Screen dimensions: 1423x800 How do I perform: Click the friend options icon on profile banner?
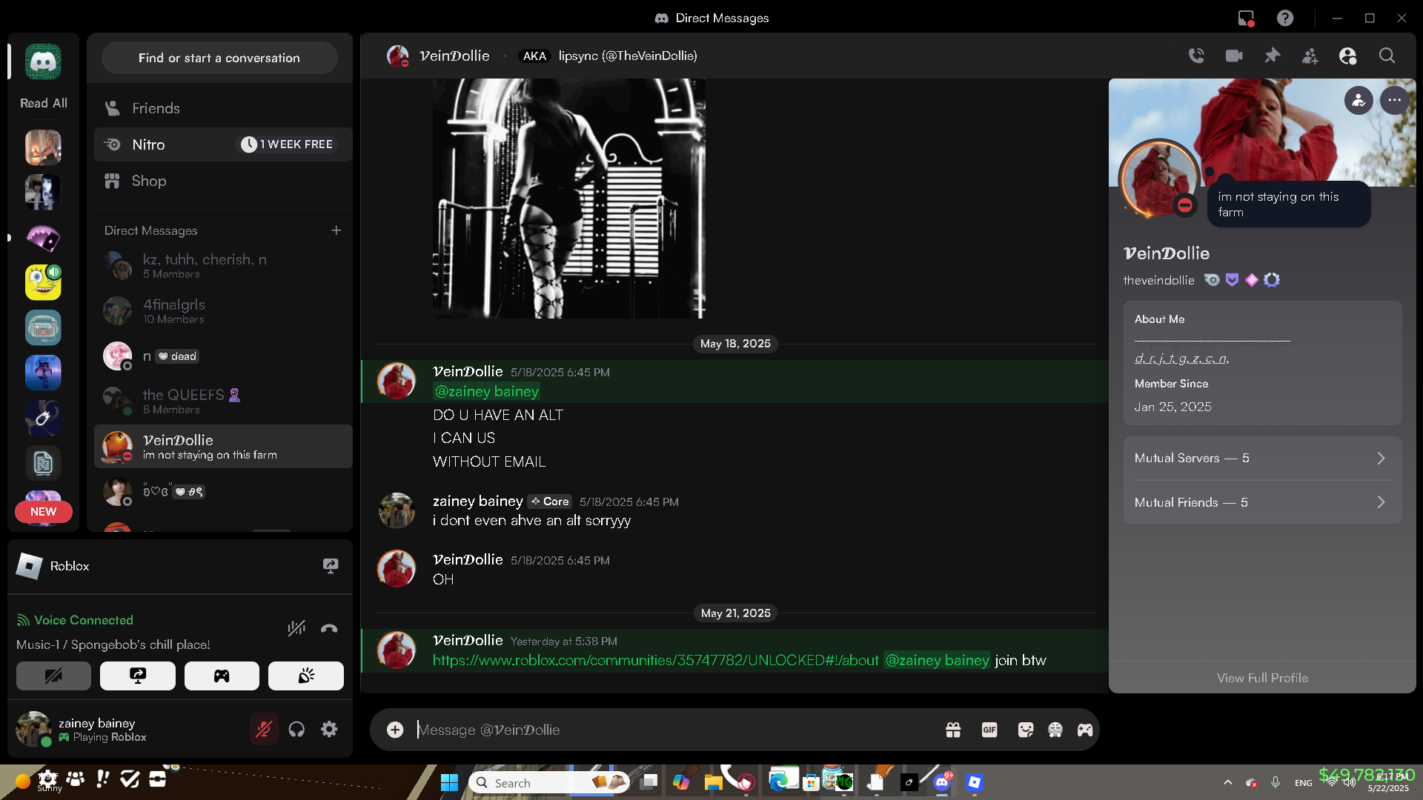point(1359,101)
